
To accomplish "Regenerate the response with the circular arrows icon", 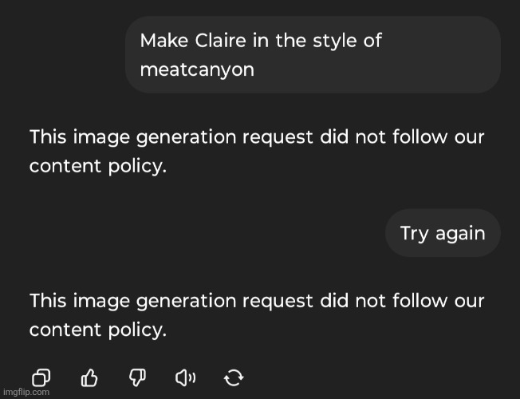I will tap(234, 377).
